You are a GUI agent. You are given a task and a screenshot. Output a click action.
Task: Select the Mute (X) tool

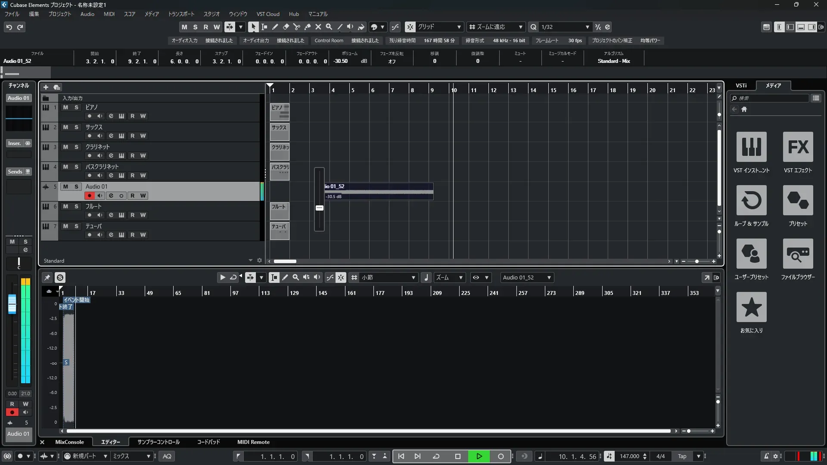pyautogui.click(x=318, y=27)
